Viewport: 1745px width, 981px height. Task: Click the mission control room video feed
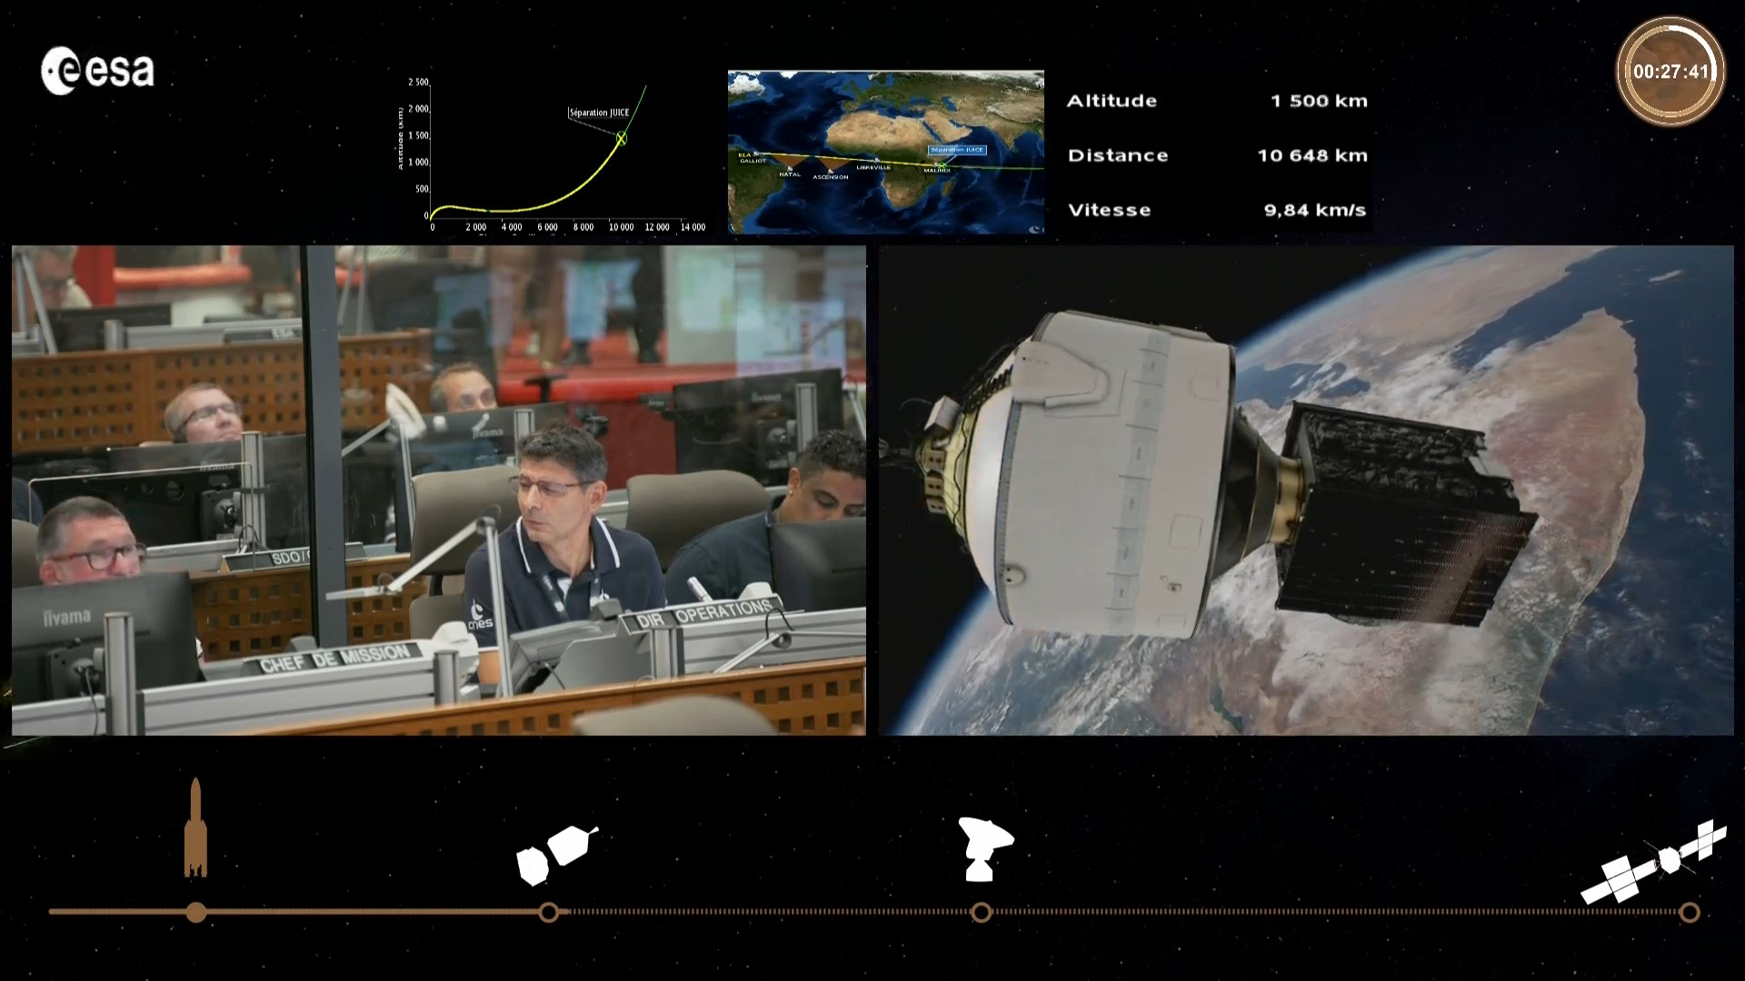(438, 490)
